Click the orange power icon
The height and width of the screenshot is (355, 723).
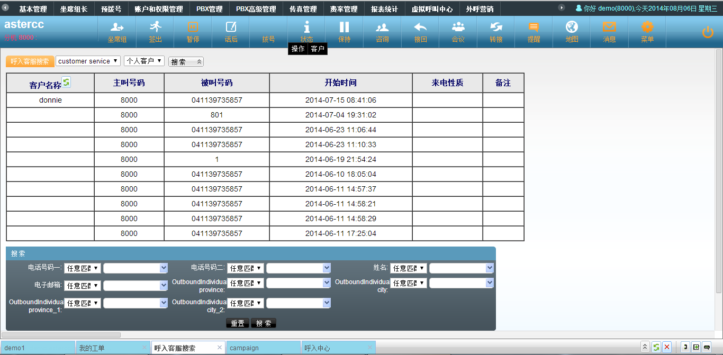(x=708, y=32)
